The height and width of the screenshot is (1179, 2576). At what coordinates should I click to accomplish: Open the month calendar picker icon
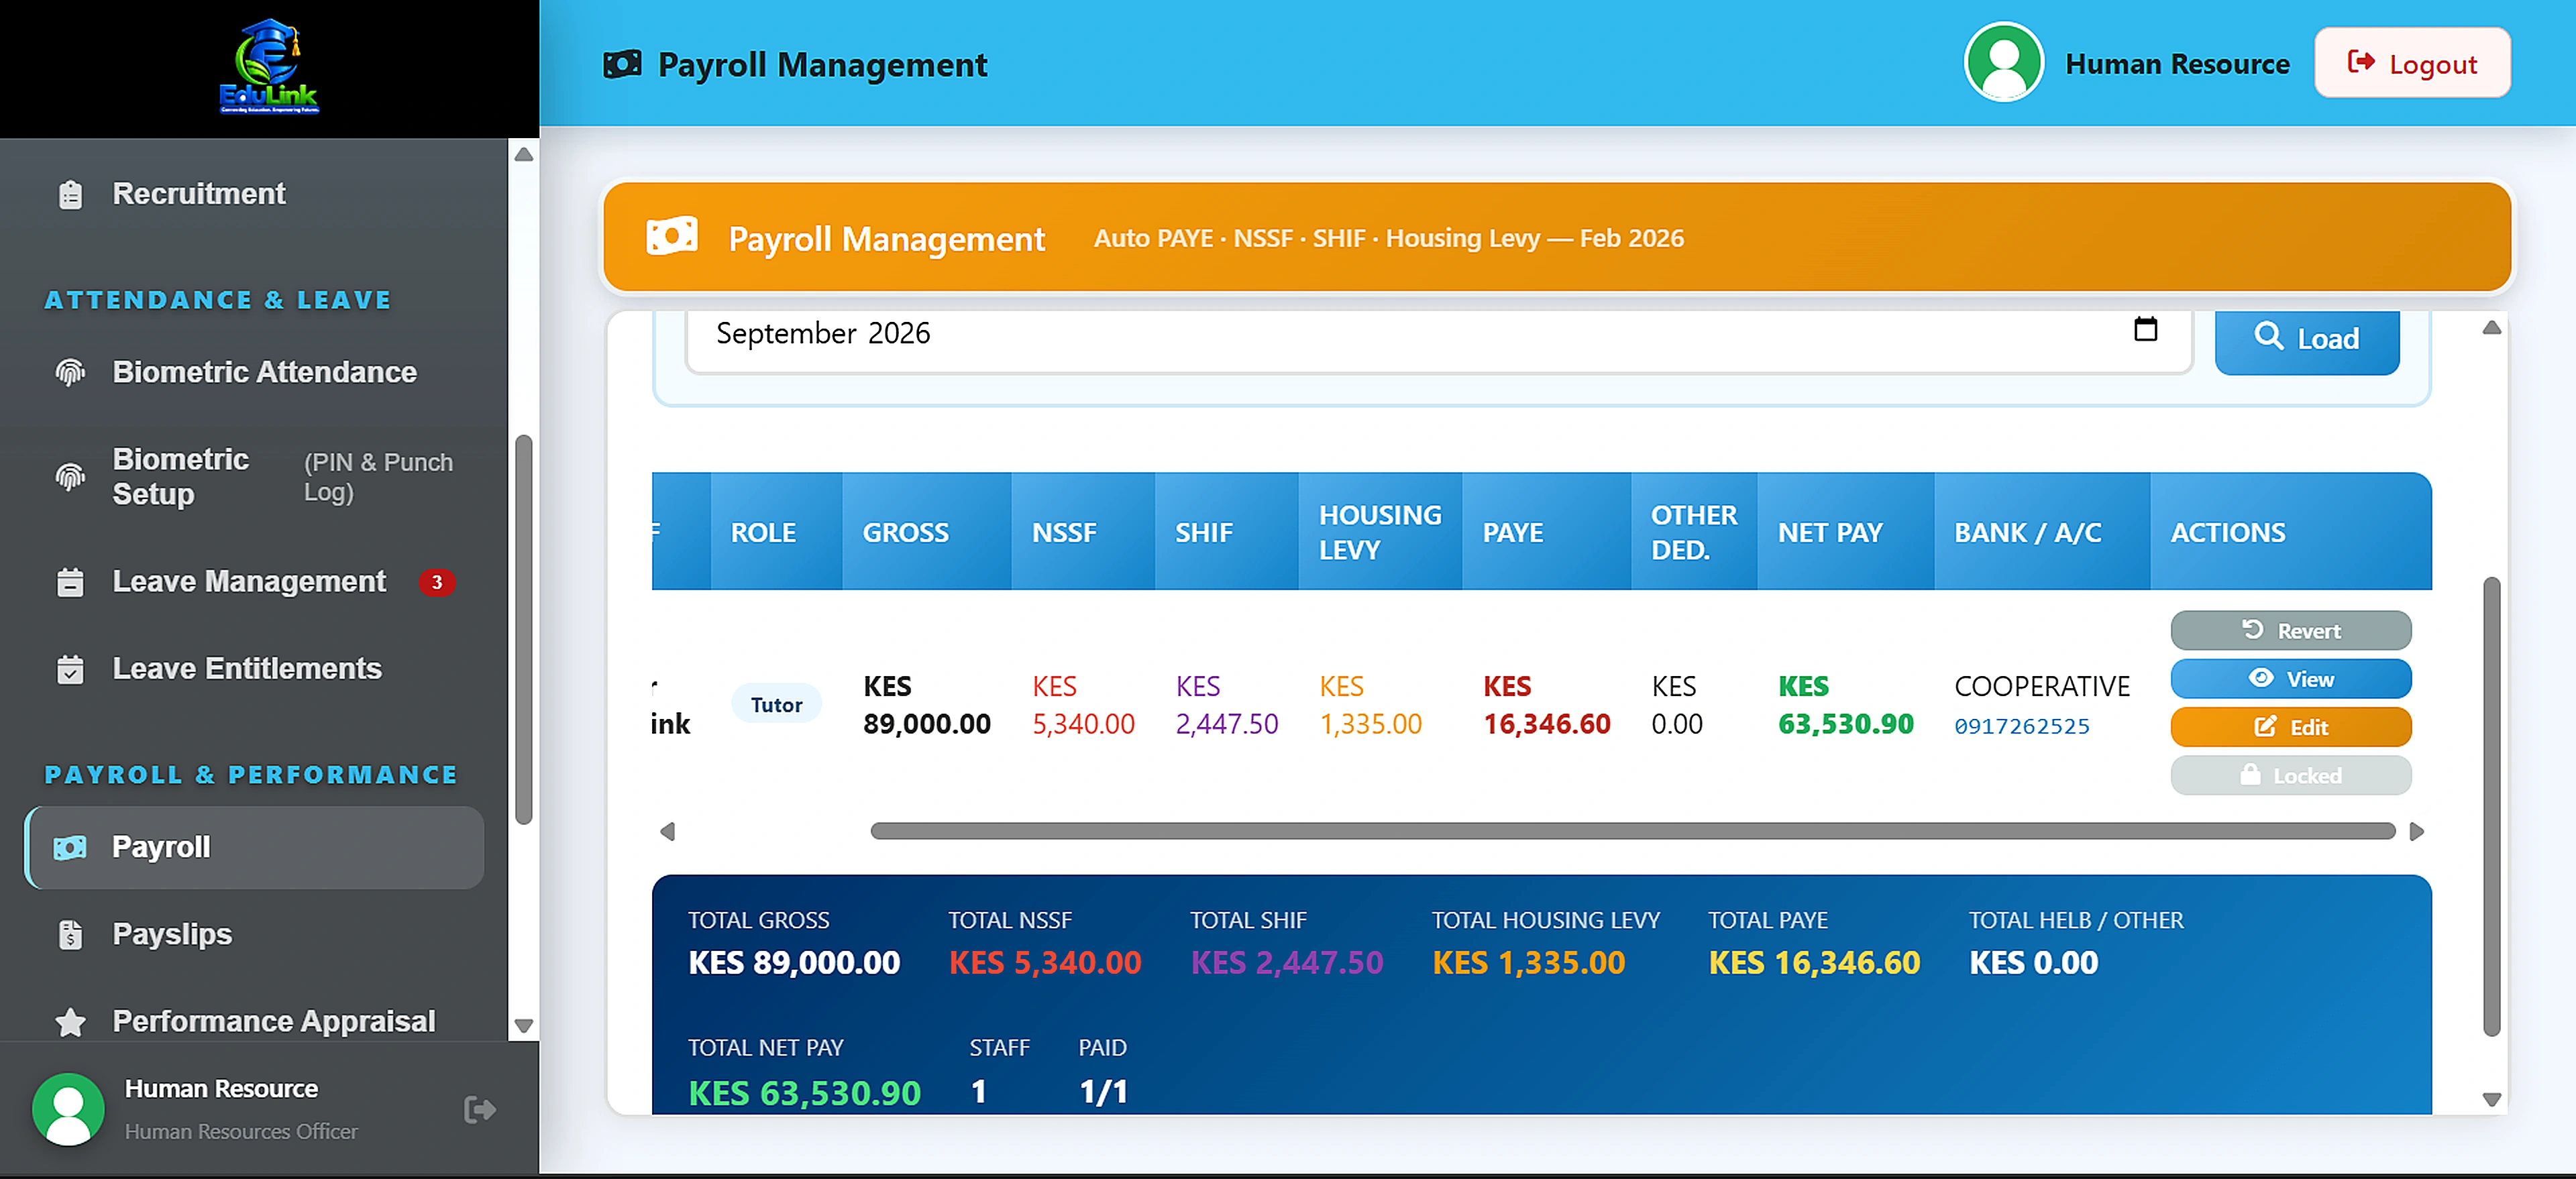2146,329
